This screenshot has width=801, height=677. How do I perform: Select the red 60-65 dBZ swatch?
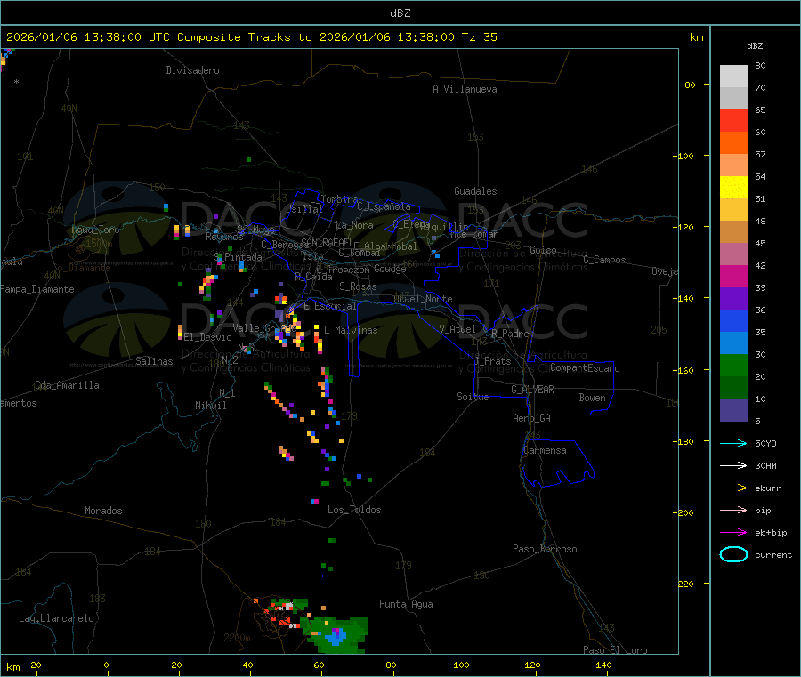(733, 120)
